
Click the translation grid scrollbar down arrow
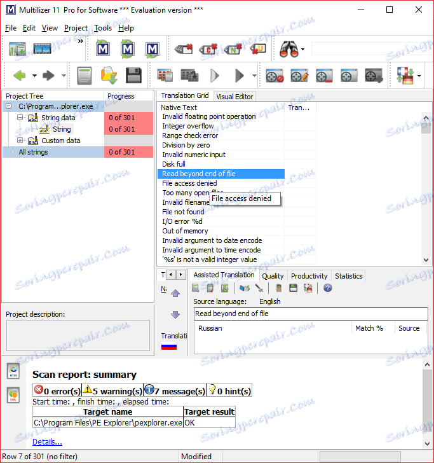click(426, 260)
